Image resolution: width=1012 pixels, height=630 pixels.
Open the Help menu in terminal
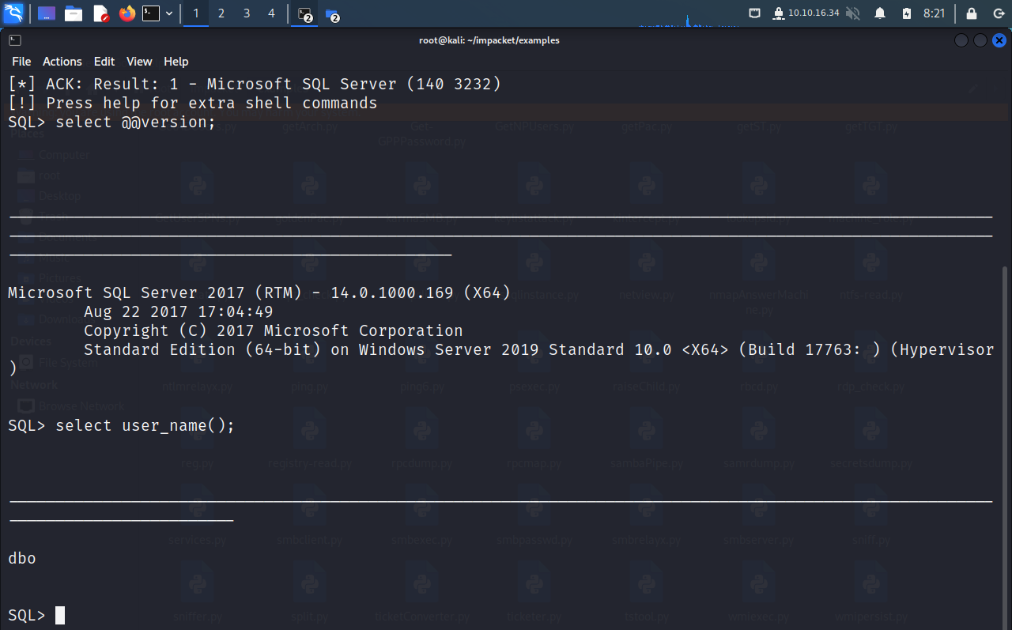(176, 62)
